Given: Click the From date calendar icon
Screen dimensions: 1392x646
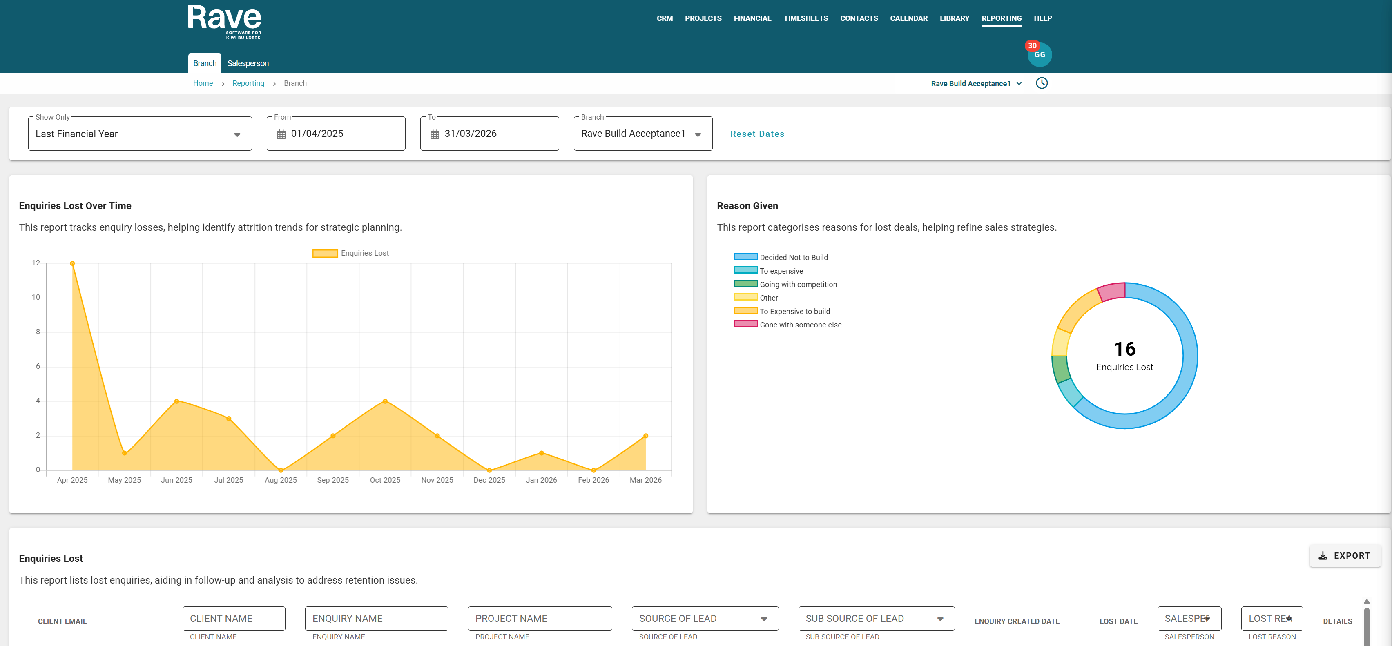Looking at the screenshot, I should [x=281, y=134].
